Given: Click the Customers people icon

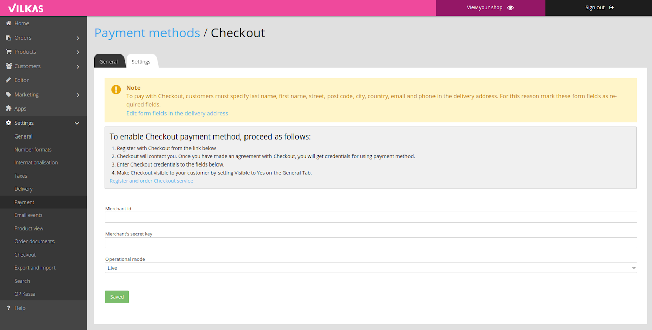Looking at the screenshot, I should tap(9, 66).
